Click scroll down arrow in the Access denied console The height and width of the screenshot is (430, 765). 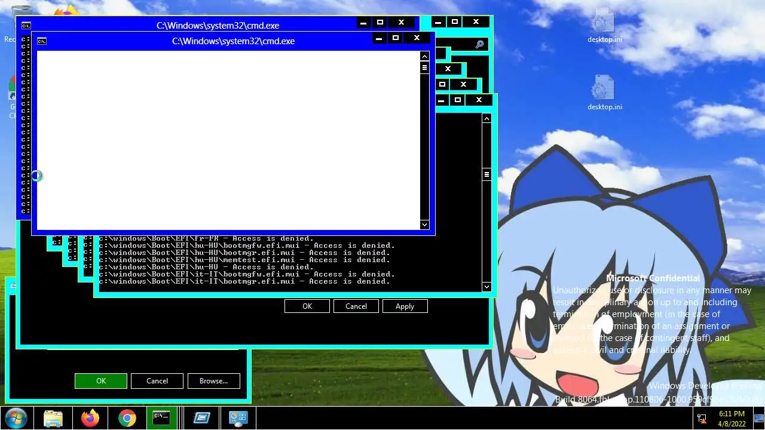pyautogui.click(x=486, y=287)
